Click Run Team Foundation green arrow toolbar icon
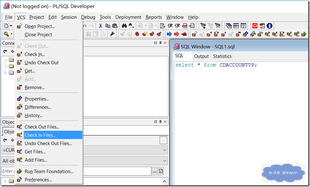This screenshot has width=310, height=187. click(x=304, y=34)
